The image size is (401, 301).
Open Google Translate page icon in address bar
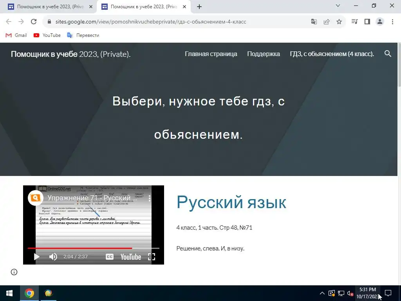(x=314, y=22)
